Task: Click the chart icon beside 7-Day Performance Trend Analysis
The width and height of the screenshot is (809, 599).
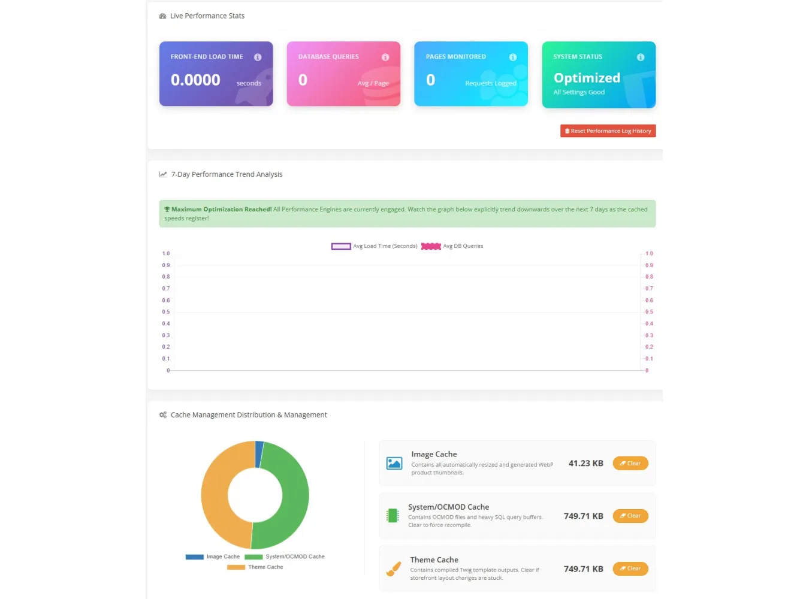Action: 163,174
